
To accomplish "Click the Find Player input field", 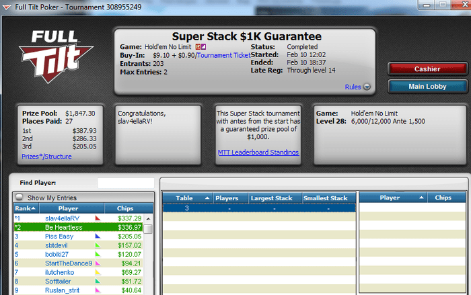I will 126,183.
